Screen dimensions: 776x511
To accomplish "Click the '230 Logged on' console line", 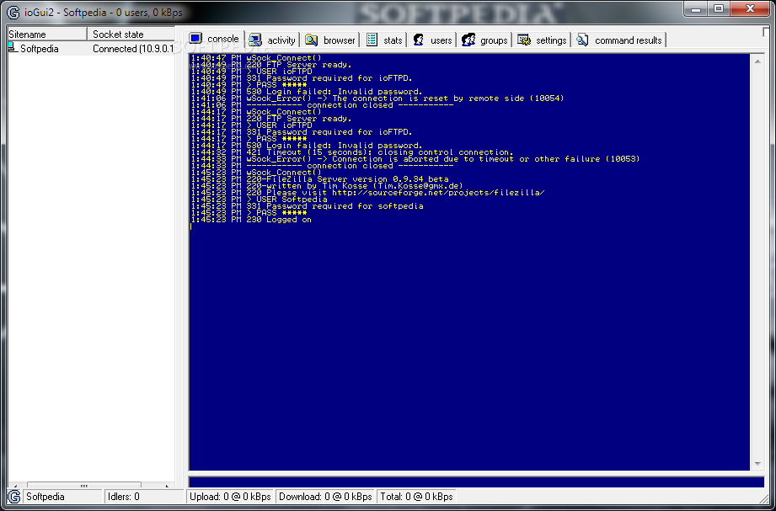I will pyautogui.click(x=251, y=220).
